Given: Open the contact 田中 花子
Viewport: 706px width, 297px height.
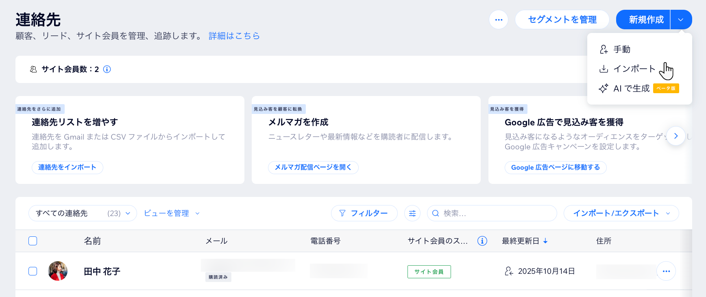Looking at the screenshot, I should tap(102, 271).
